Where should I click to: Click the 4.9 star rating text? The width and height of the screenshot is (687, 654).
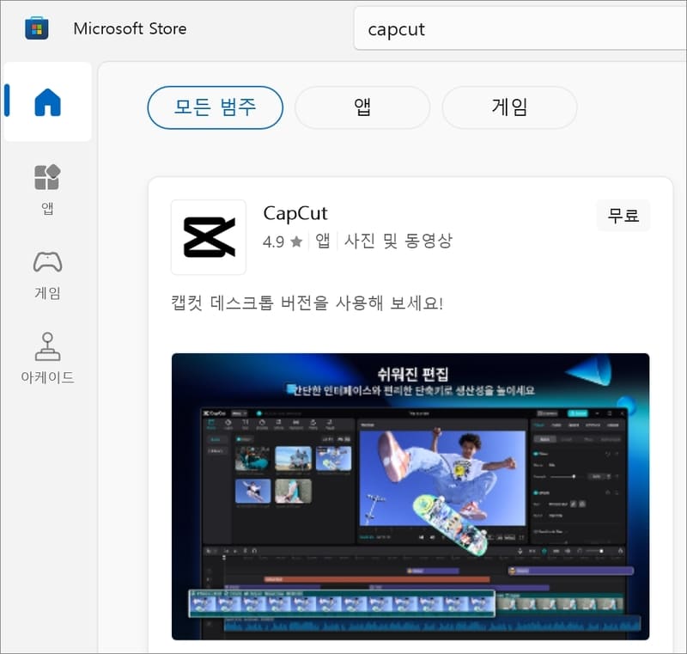283,241
